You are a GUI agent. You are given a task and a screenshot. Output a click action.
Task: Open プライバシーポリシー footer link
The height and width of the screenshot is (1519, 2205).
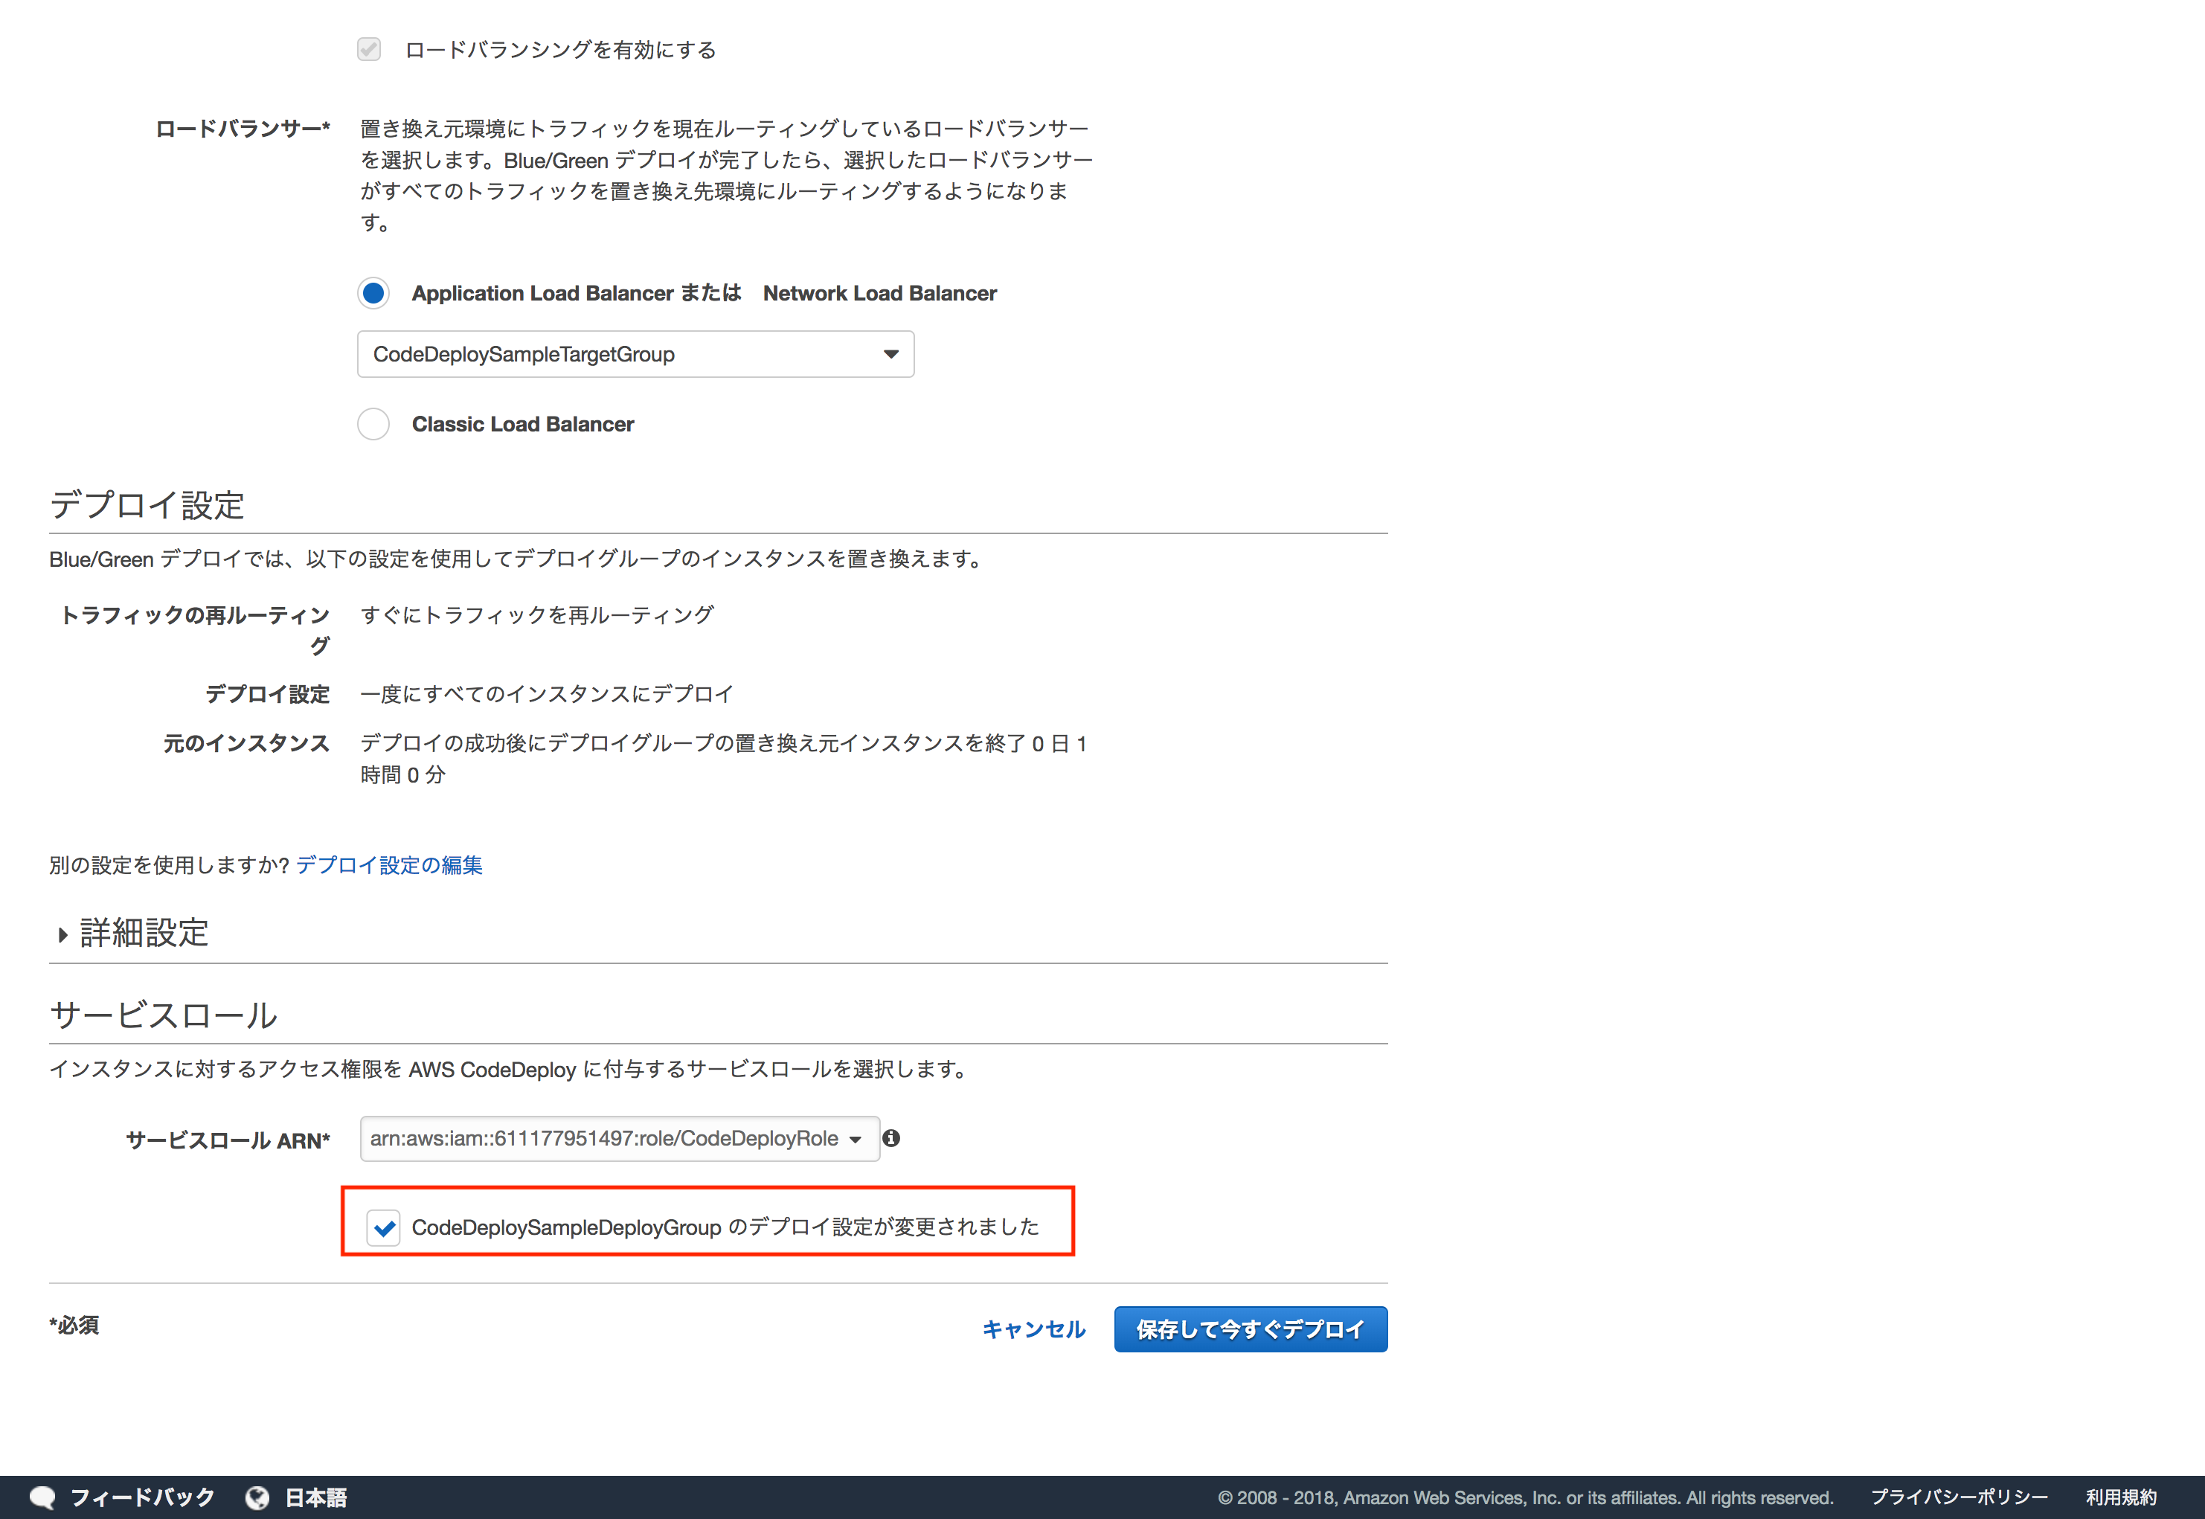pos(1960,1497)
